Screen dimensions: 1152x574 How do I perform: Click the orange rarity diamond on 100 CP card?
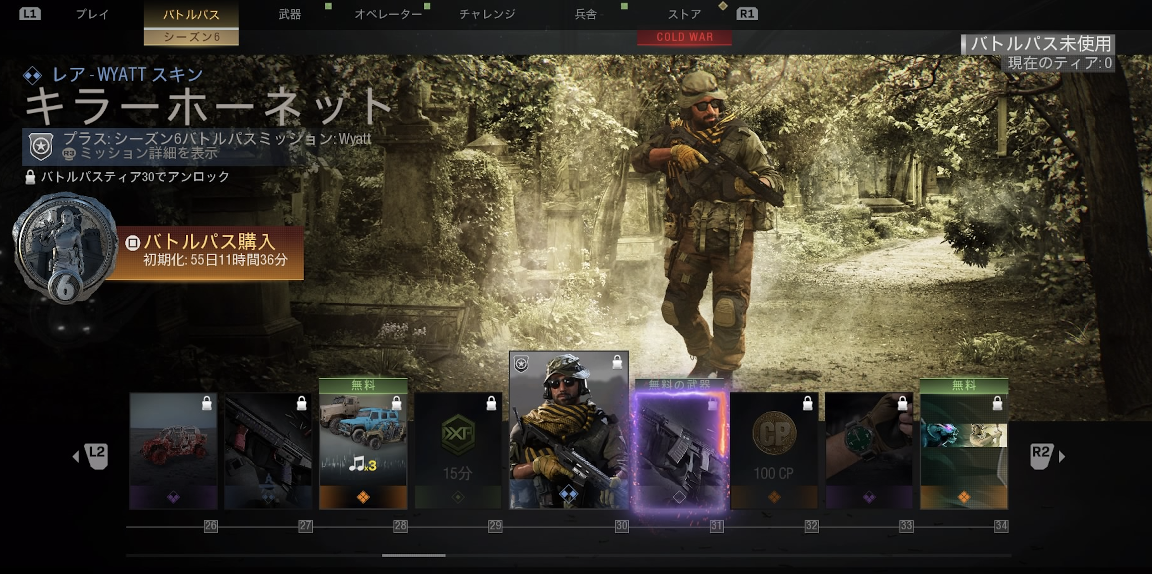tap(774, 497)
